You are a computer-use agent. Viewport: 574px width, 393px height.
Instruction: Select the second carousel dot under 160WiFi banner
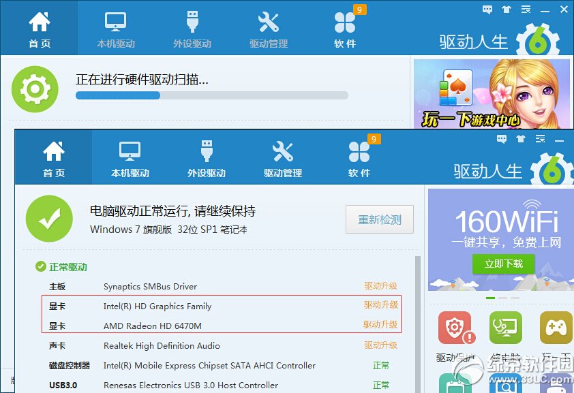click(501, 298)
